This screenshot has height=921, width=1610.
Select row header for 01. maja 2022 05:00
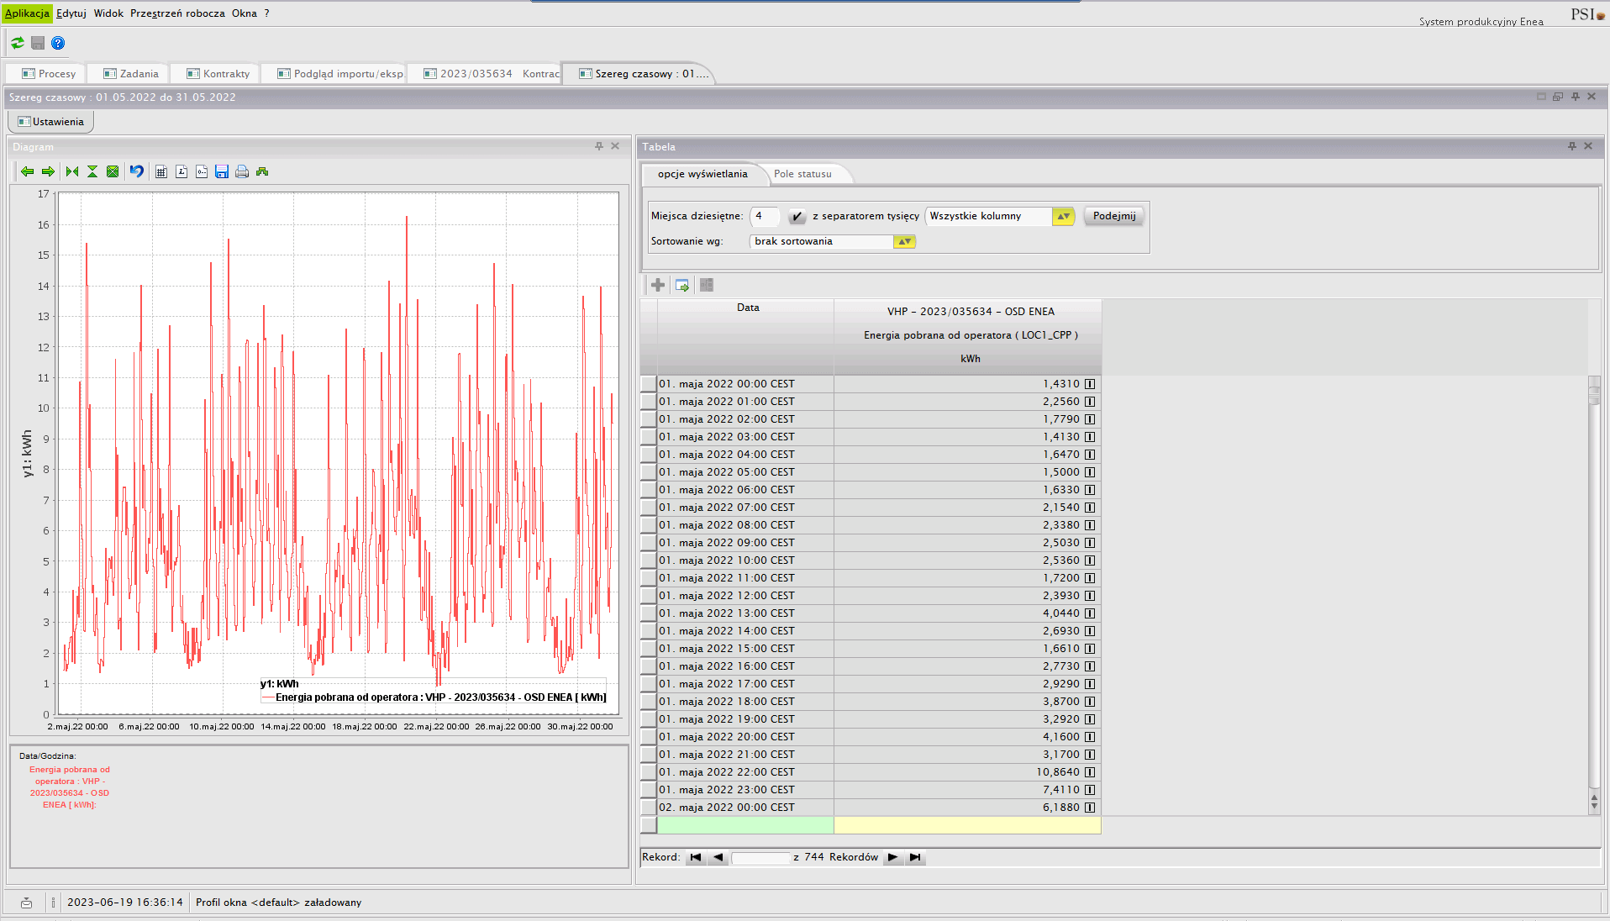(648, 472)
